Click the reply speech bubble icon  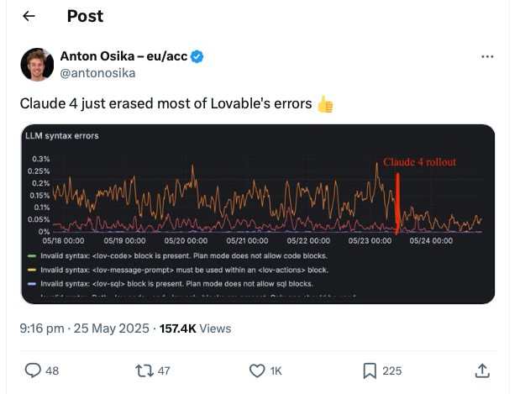click(34, 370)
